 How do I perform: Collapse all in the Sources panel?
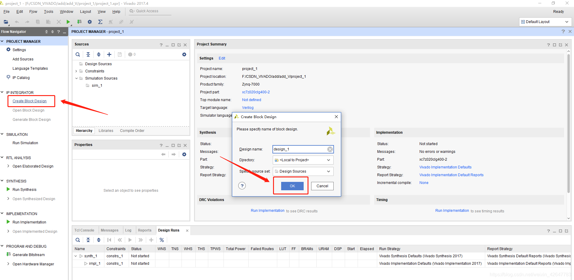(x=88, y=54)
